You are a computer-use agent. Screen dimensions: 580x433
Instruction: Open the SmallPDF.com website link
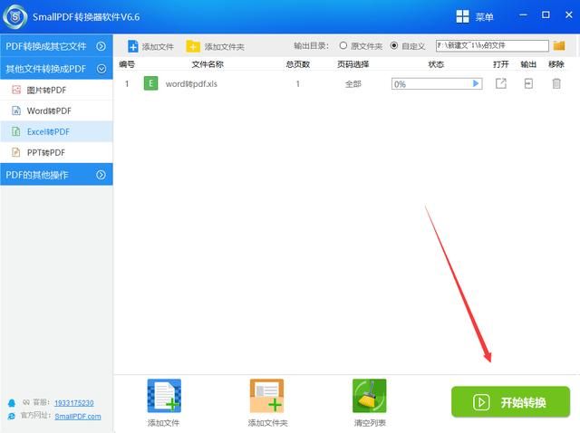click(x=78, y=417)
